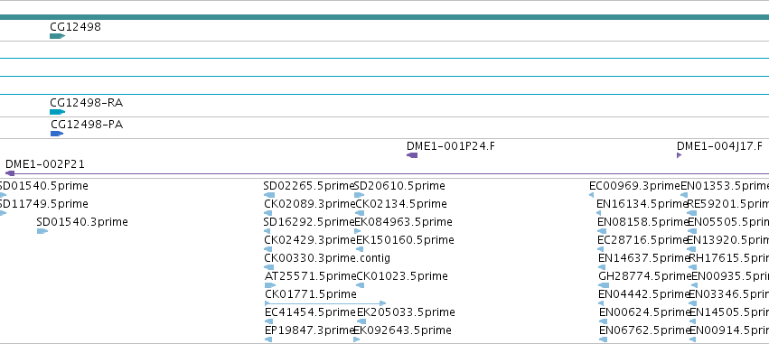Open the CG12498-RA transcript label
The image size is (769, 344).
point(87,103)
